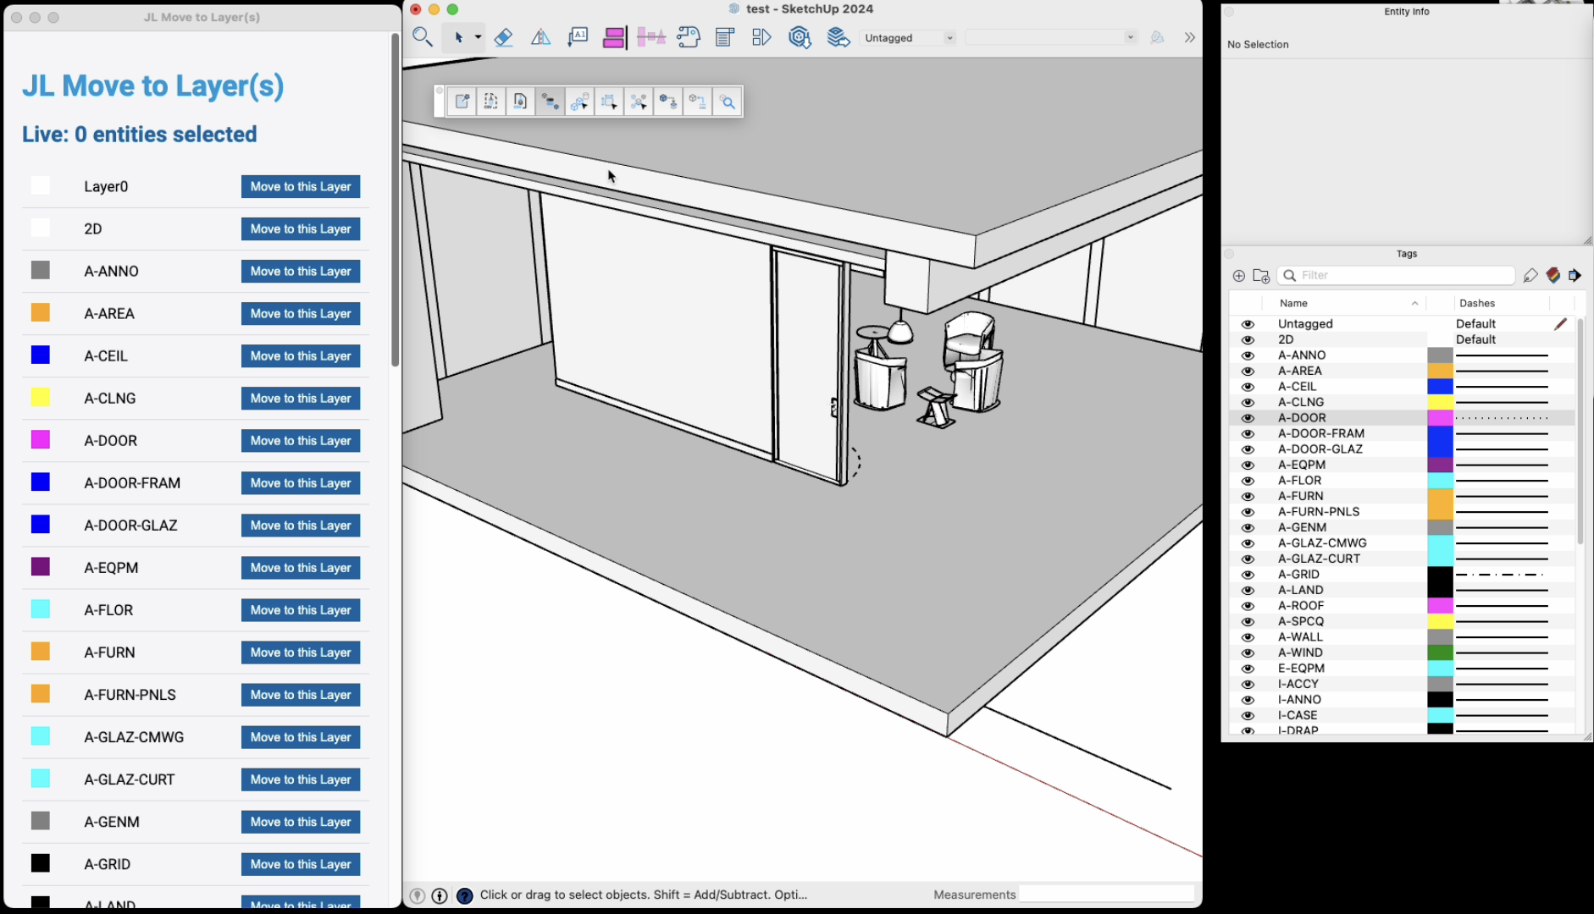Sort tags by the Name column header

1293,303
